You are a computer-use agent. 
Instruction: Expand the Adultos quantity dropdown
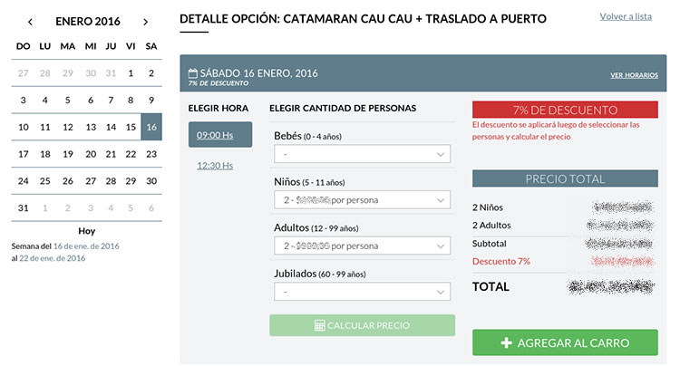362,246
